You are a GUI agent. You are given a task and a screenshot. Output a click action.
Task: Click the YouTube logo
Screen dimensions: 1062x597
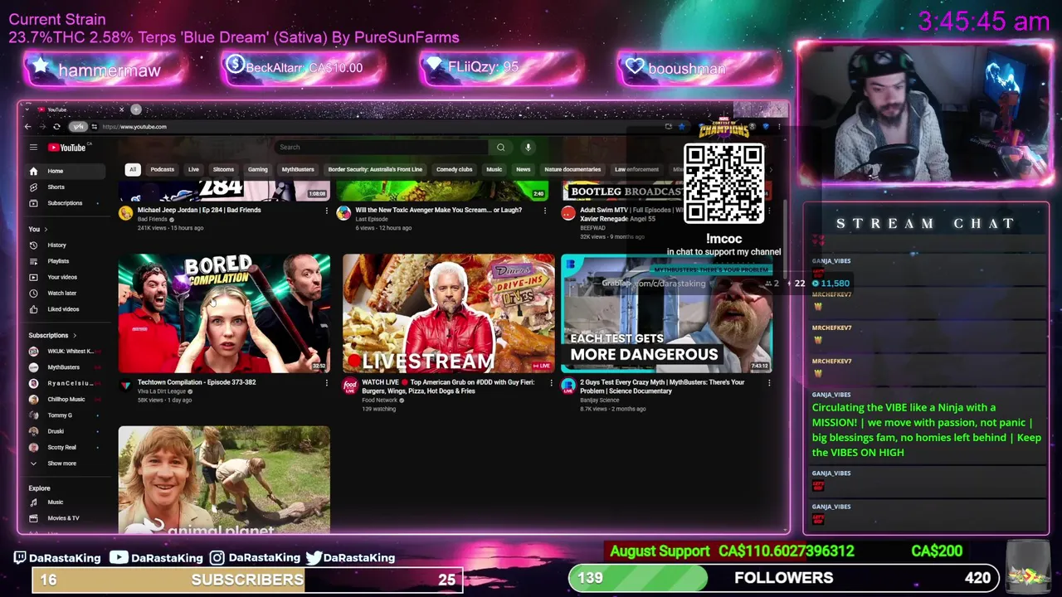click(67, 148)
